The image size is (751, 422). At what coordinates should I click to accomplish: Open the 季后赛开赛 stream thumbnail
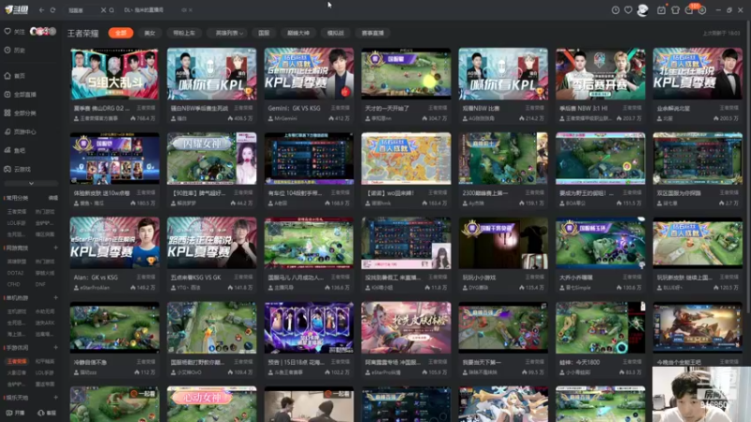[600, 74]
